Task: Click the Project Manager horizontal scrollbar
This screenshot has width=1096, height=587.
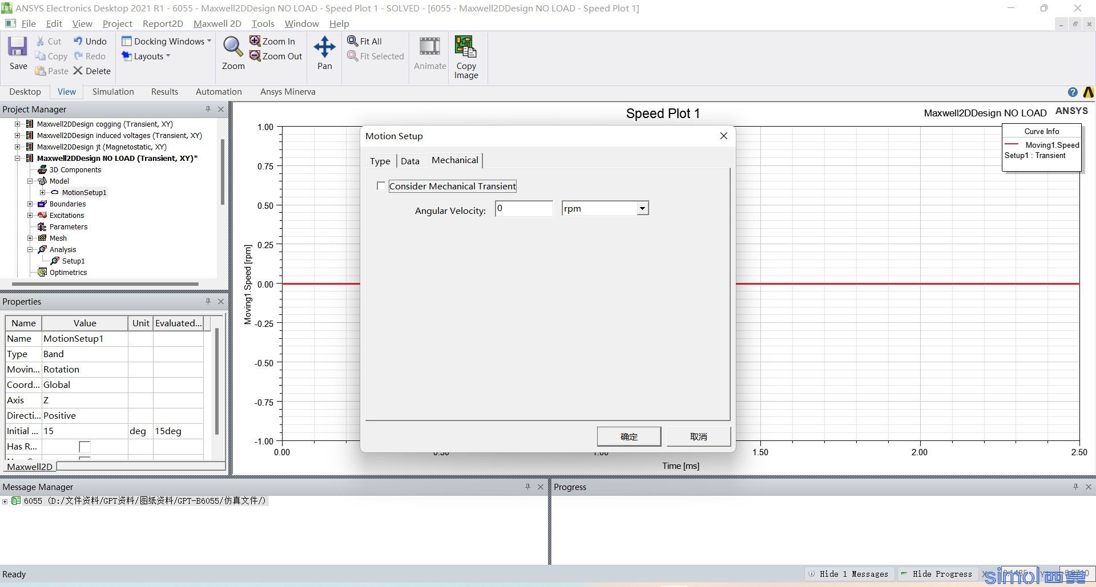Action: [106, 284]
